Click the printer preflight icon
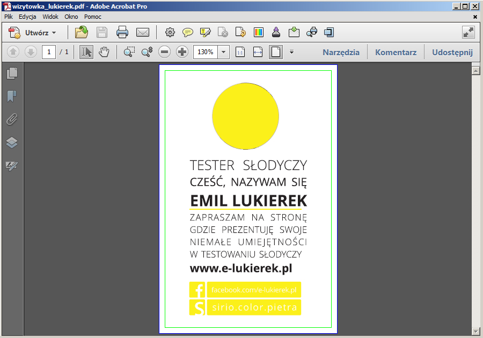This screenshot has width=483, height=338. pyautogui.click(x=312, y=32)
